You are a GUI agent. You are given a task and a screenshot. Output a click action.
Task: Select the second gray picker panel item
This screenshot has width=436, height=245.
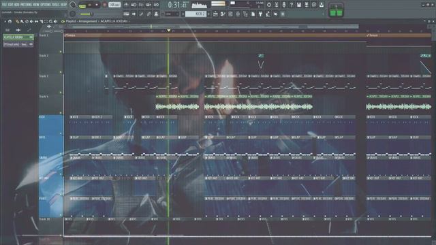coord(18,44)
